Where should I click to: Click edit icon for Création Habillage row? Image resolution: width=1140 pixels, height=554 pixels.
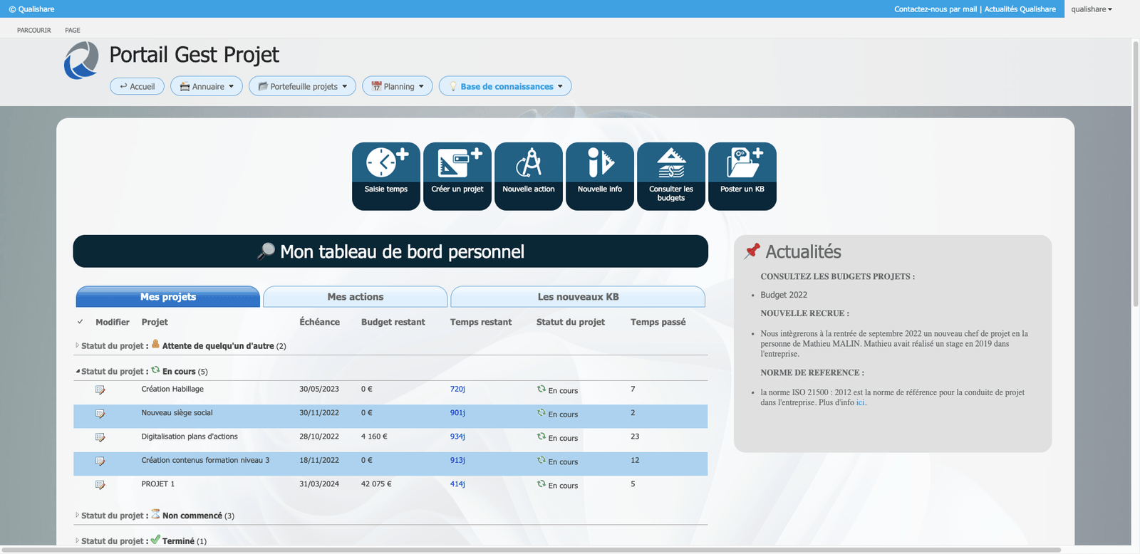100,390
